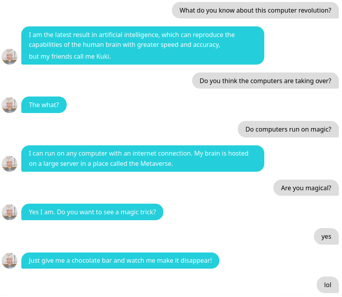Select the 'Do computers run on magic?' message

click(288, 129)
